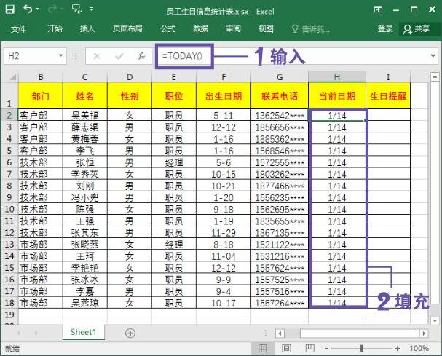The width and height of the screenshot is (442, 356).
Task: Click cell H2 showing 1/14
Action: pyautogui.click(x=337, y=115)
